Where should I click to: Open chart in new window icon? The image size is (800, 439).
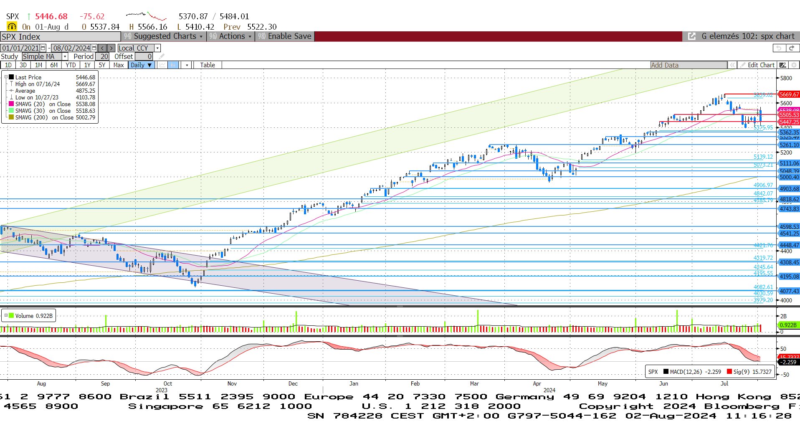692,36
